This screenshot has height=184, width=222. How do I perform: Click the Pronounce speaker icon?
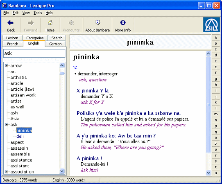click(x=71, y=22)
